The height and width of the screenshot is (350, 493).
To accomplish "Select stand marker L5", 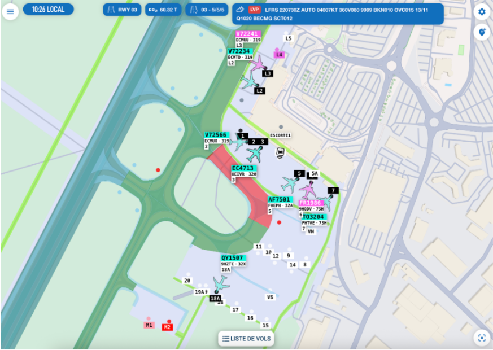I will [x=289, y=38].
